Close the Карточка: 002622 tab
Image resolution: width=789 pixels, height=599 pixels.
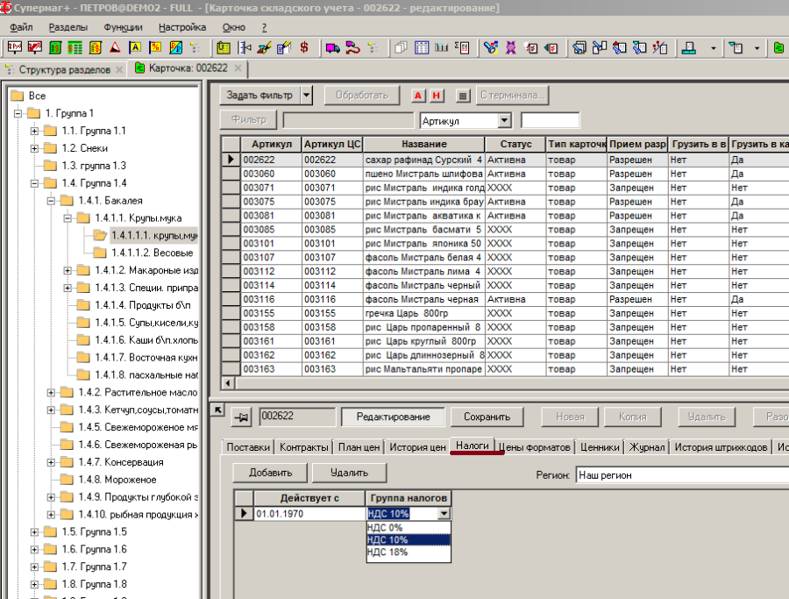click(x=238, y=68)
